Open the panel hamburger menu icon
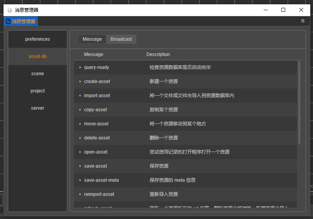The height and width of the screenshot is (219, 313). coord(302,21)
